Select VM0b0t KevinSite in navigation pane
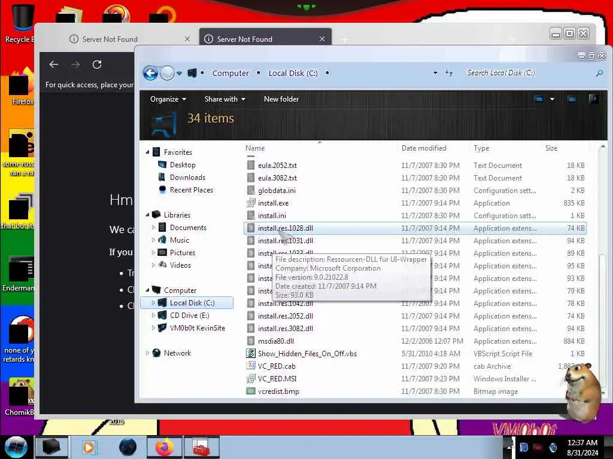This screenshot has width=613, height=459. tap(197, 328)
